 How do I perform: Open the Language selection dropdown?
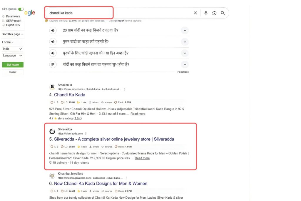point(12,56)
